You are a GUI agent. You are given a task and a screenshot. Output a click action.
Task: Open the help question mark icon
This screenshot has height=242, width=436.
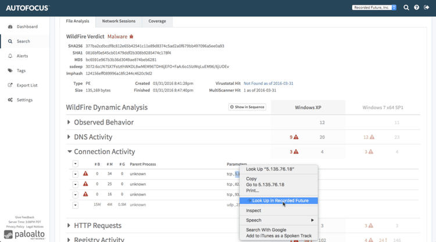(416, 8)
